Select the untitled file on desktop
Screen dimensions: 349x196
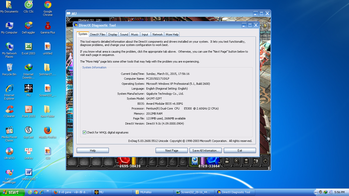tap(48, 49)
